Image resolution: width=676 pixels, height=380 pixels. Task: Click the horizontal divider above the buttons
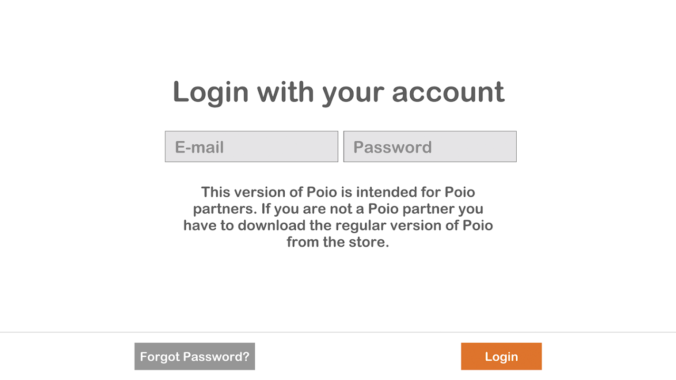coord(338,332)
